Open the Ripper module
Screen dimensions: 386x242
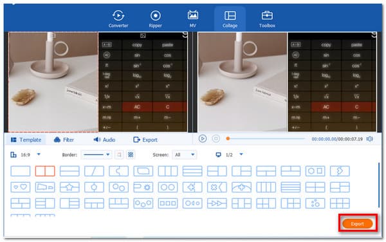[155, 19]
